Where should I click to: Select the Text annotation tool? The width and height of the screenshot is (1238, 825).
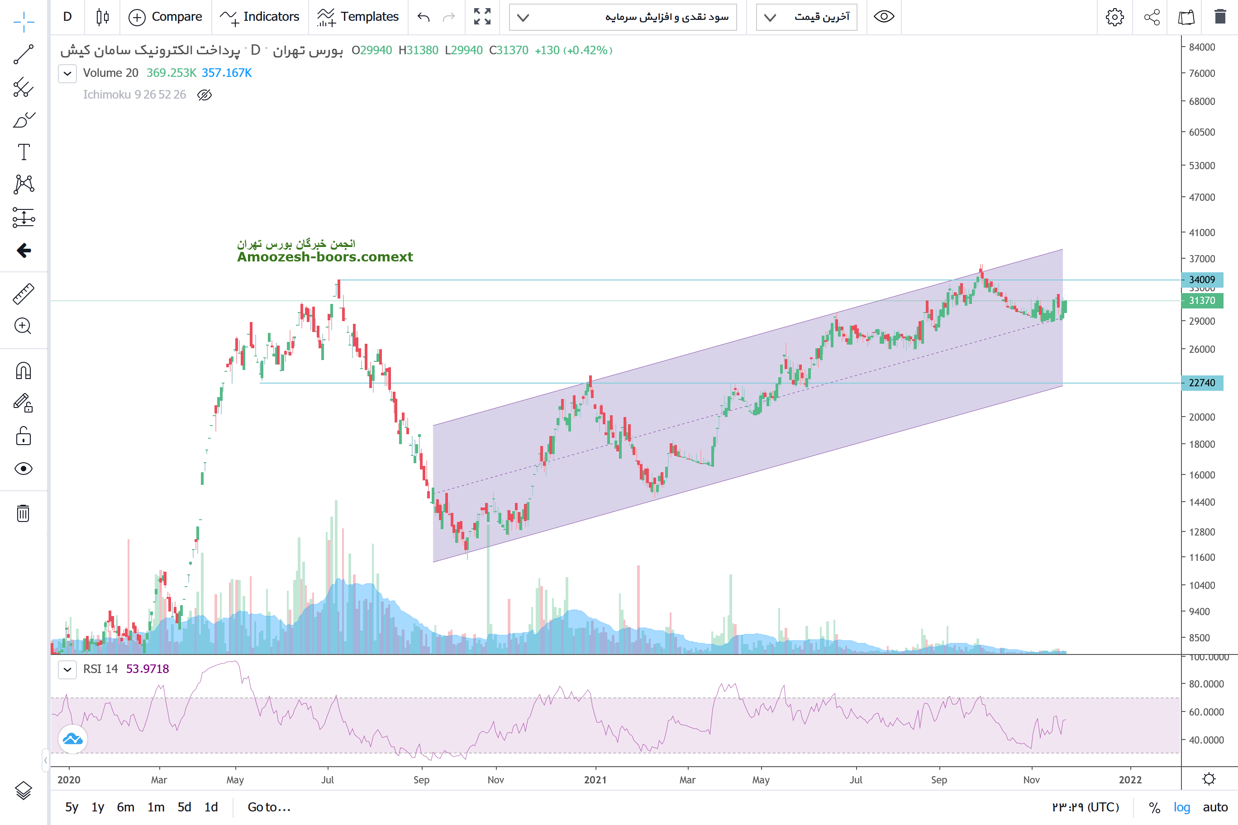pos(24,152)
